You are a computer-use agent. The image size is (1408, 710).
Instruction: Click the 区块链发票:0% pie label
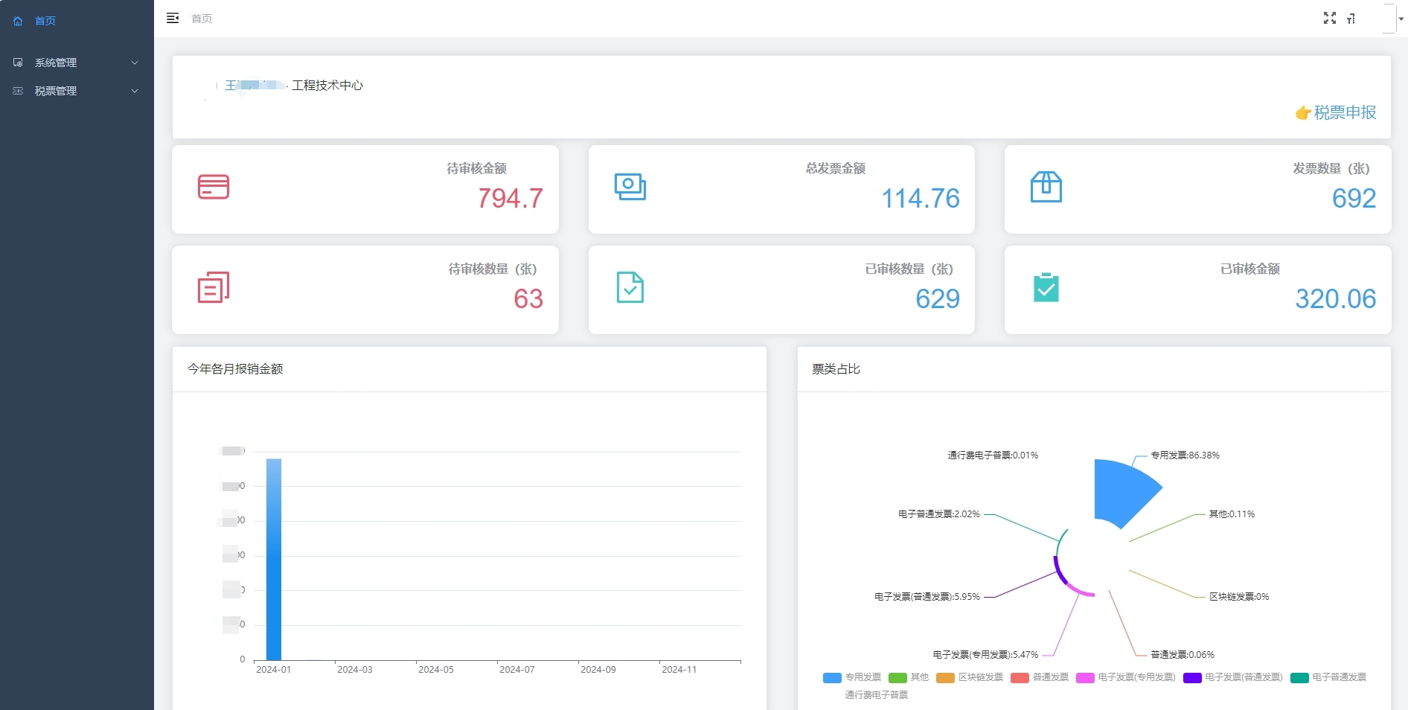pos(1239,597)
